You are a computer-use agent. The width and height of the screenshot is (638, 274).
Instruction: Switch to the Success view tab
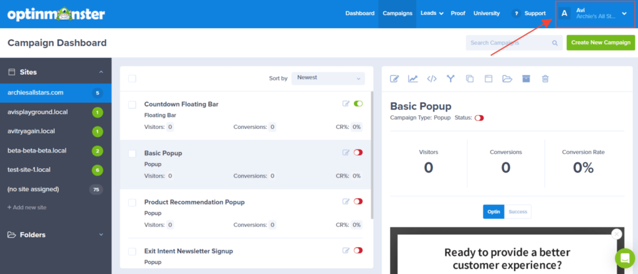tap(518, 212)
